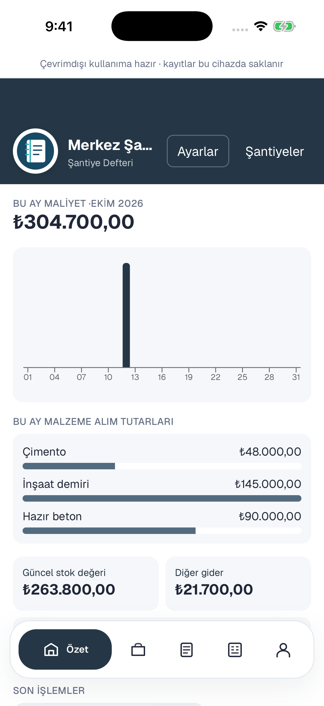Tap the battery charging status icon
This screenshot has height=706, width=324.
[x=284, y=26]
